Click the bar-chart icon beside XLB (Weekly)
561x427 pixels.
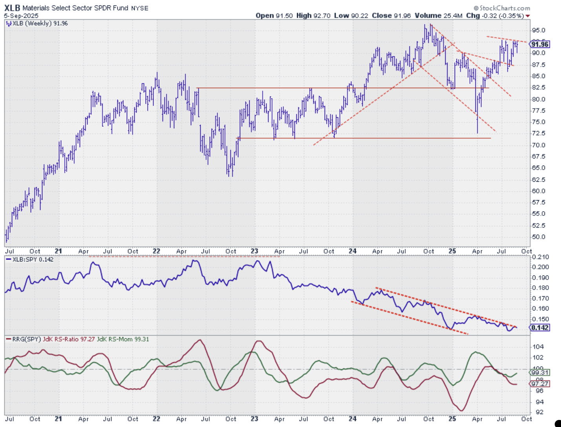pos(9,24)
